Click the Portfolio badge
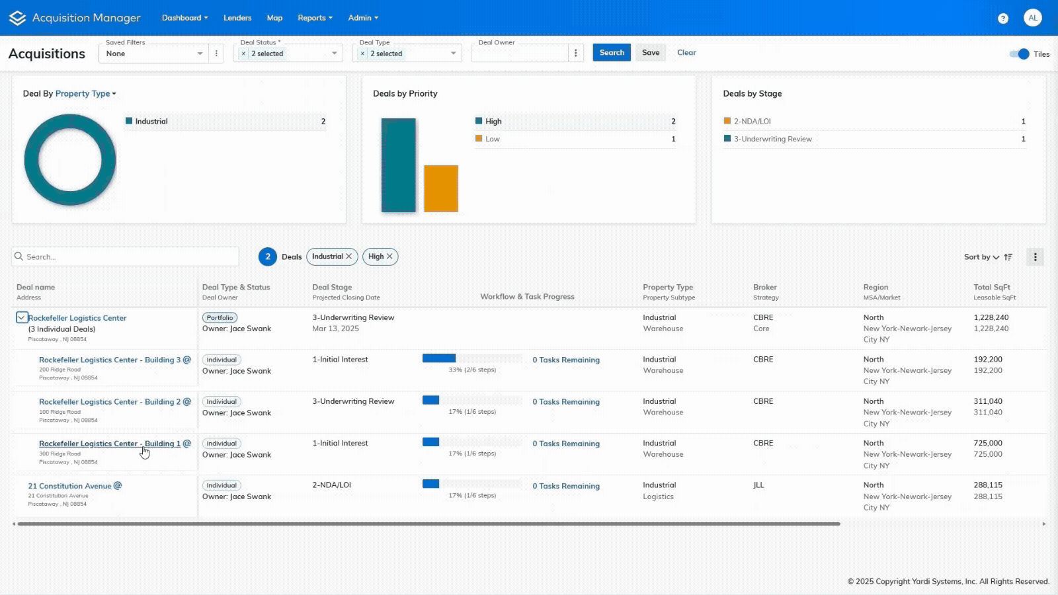 point(220,318)
